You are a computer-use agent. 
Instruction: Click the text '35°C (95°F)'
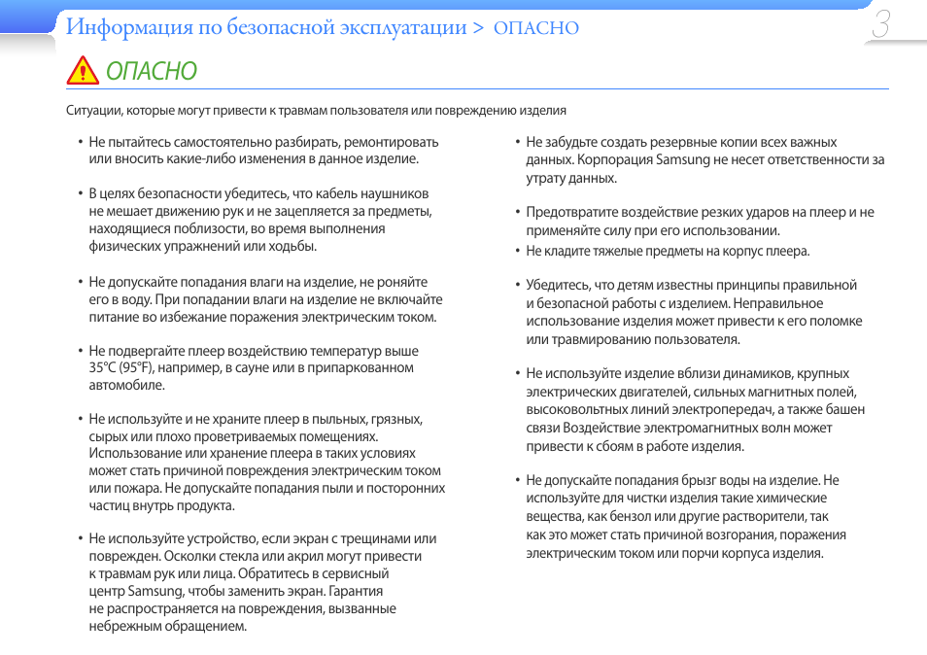(121, 367)
